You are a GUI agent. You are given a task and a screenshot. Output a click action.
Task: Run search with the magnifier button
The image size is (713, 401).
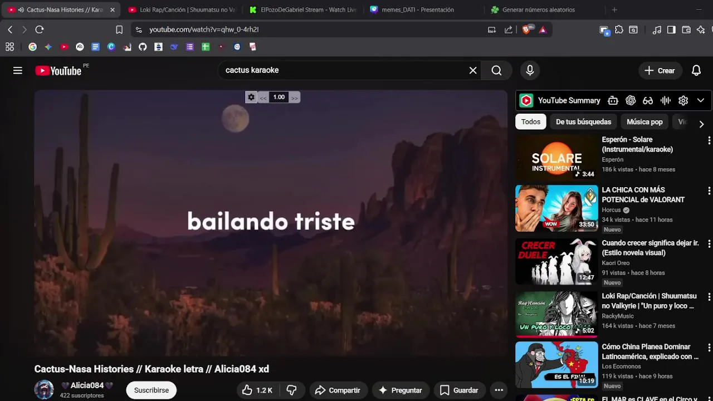[x=496, y=70]
